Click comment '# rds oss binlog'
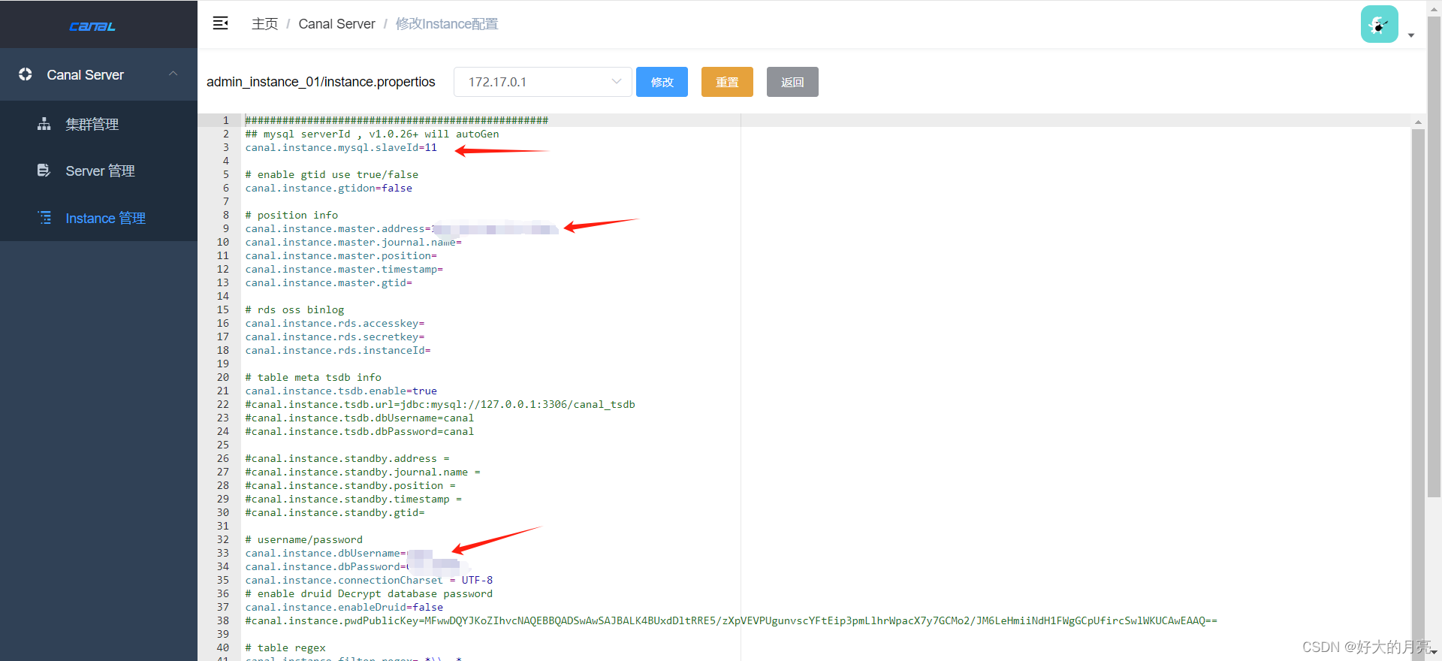The image size is (1442, 661). point(294,309)
